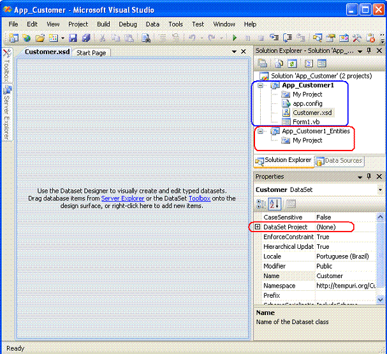Viewport: 387px width, 354px height.
Task: Click the Toolbox wrench-and-hammer toolbar icon
Action: click(x=357, y=38)
